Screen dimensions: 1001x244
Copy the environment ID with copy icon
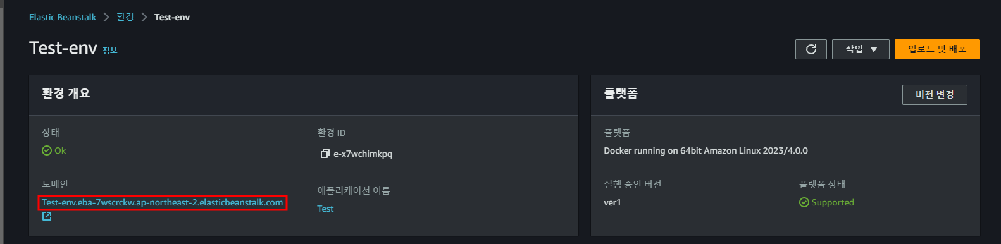click(325, 154)
